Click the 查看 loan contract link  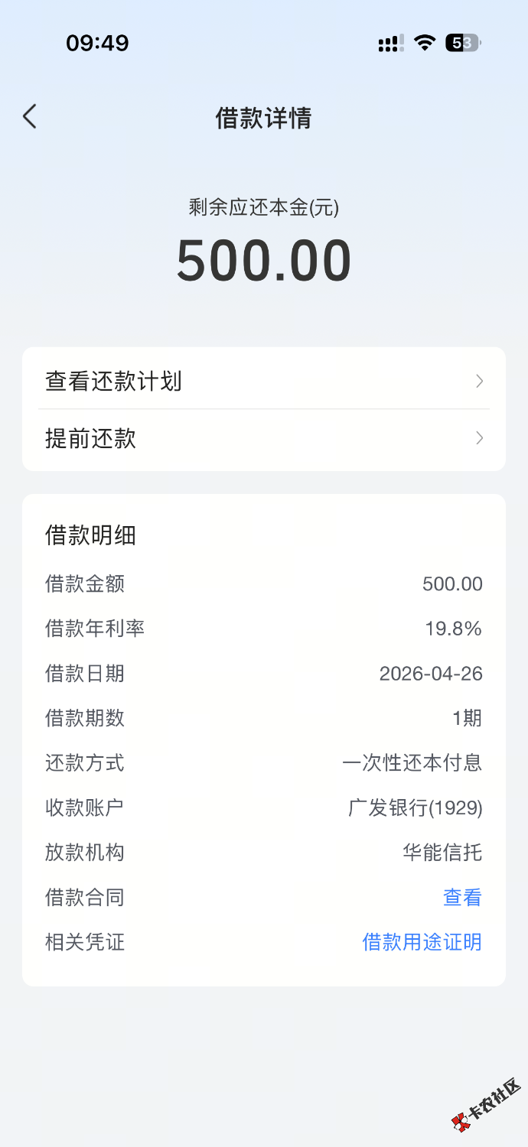[x=462, y=897]
